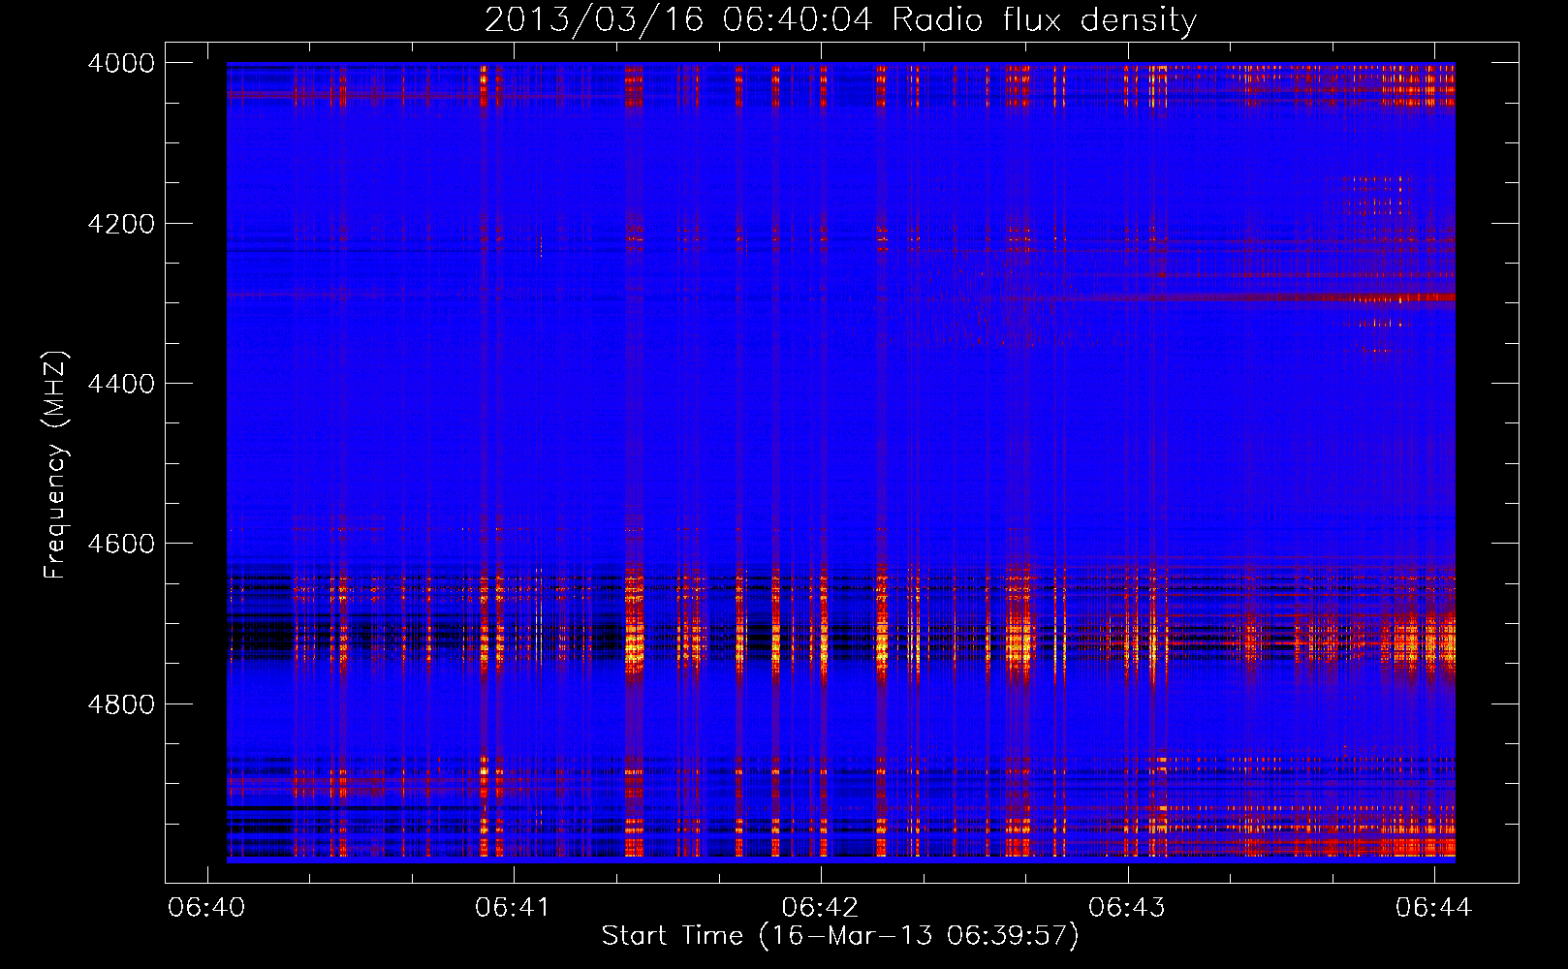Screen dimensions: 1568x969
Task: Click the 06:42 time tick label
Action: (820, 907)
